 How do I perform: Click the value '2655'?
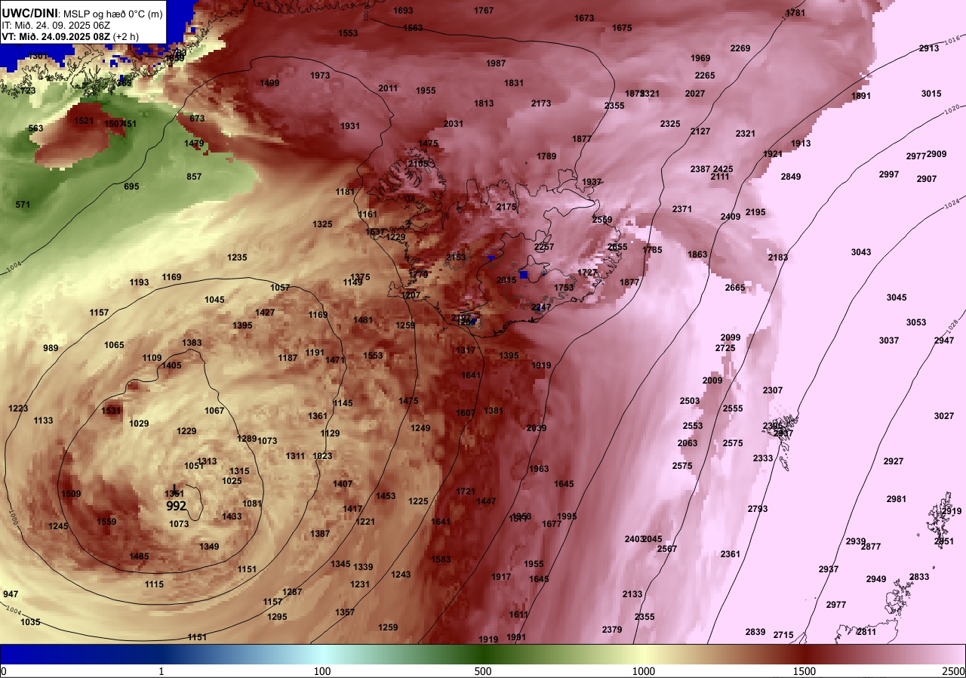(x=617, y=247)
